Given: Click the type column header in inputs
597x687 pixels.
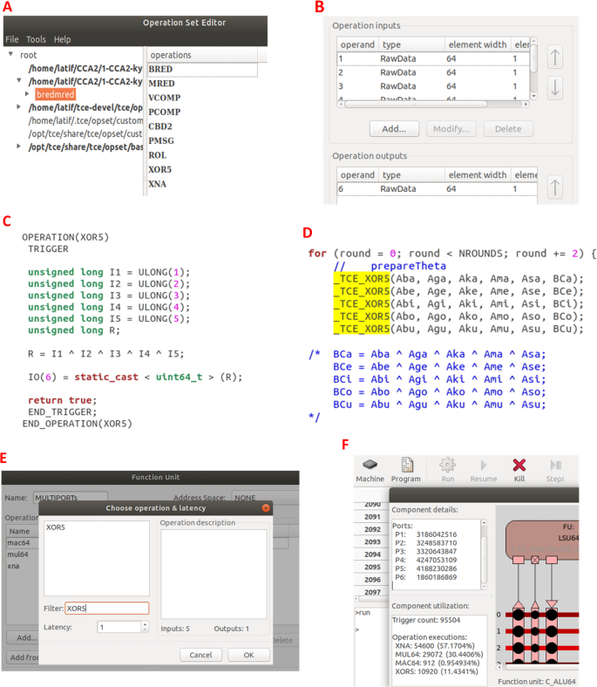Looking at the screenshot, I should coord(411,44).
